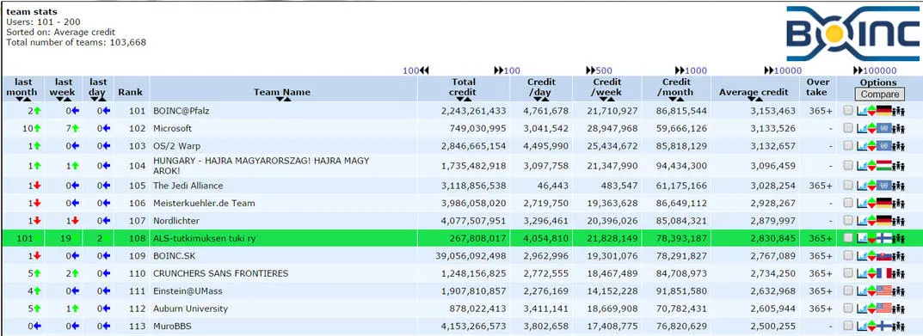The height and width of the screenshot is (336, 923).
Task: Click the up/down movement icon for Einstein@UMass
Action: 871,291
